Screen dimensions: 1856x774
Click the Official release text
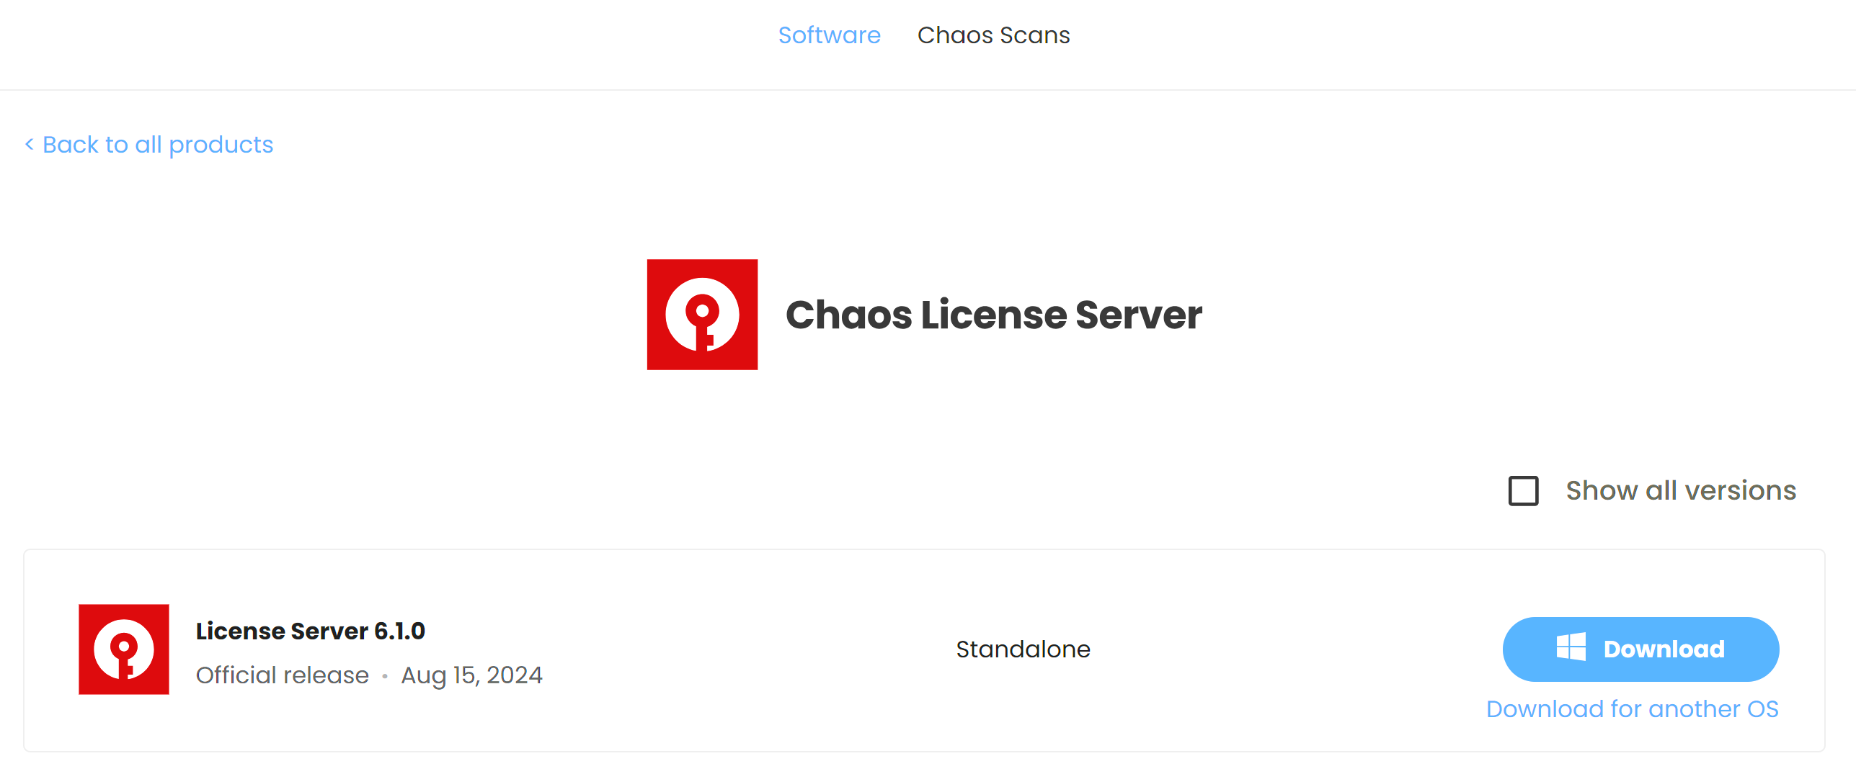[283, 675]
